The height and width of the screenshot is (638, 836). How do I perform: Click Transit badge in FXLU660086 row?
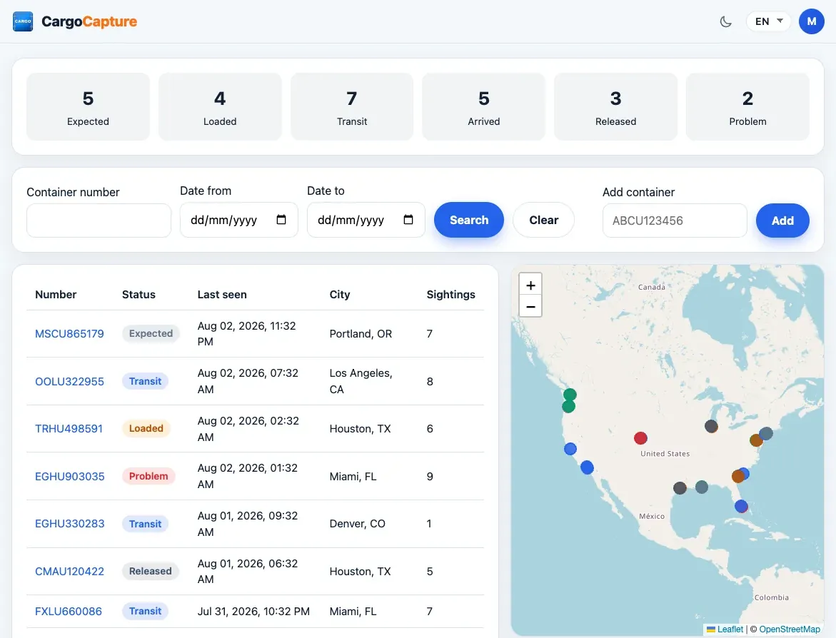pyautogui.click(x=145, y=611)
